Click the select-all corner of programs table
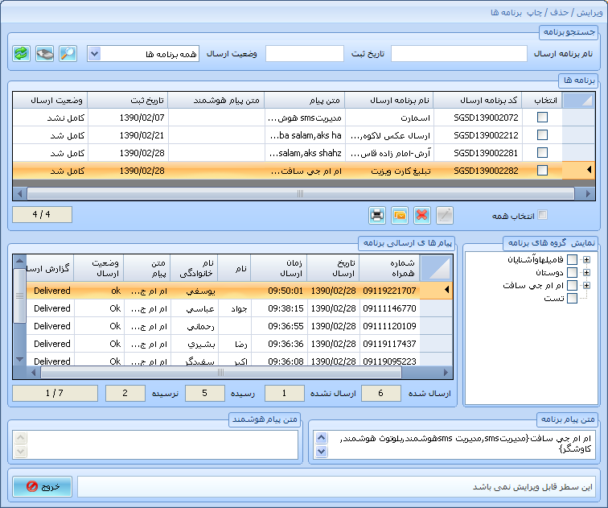Viewport: 608px width, 508px height. point(578,101)
